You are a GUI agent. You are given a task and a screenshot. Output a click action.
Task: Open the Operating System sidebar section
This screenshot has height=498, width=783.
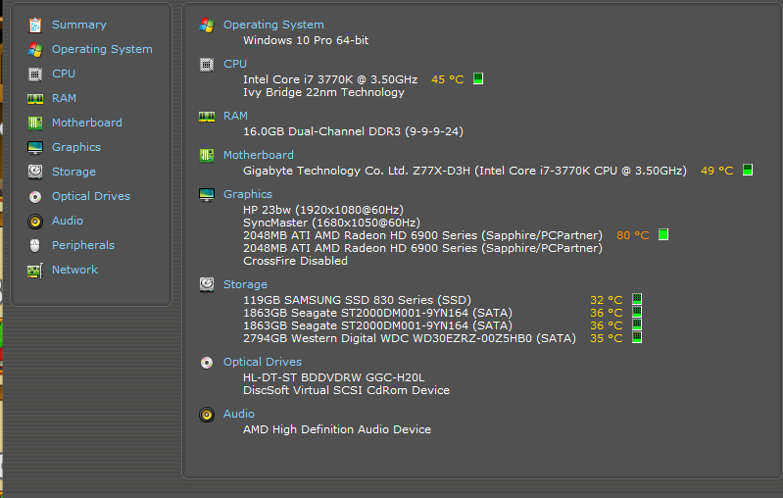(102, 49)
